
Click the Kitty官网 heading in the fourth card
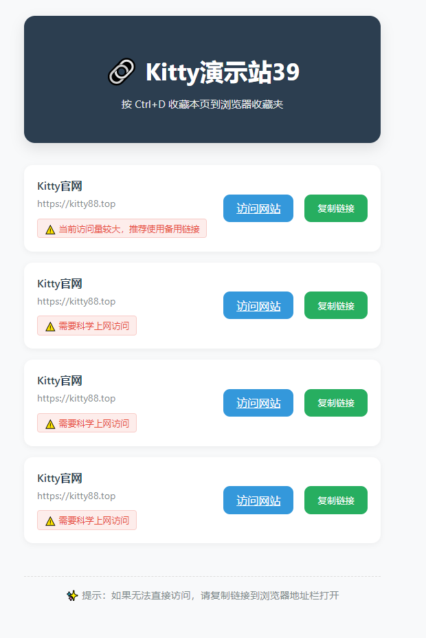click(60, 478)
